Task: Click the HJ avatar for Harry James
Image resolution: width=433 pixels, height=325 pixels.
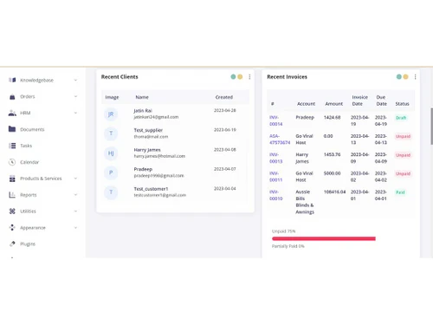Action: (111, 153)
